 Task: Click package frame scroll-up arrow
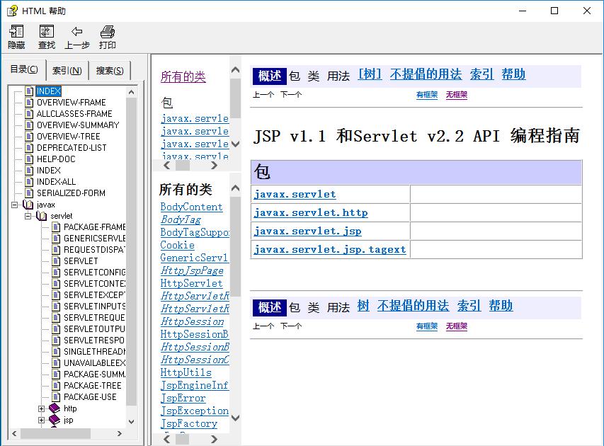235,70
